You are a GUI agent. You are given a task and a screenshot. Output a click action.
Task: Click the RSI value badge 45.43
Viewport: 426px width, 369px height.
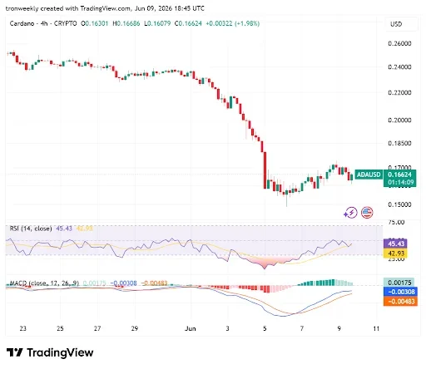click(395, 244)
